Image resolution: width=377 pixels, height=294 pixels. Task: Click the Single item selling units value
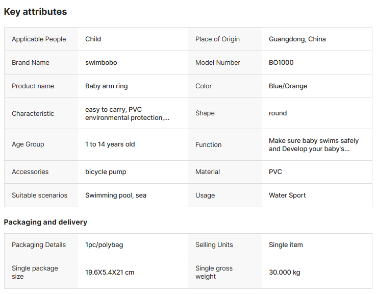pos(286,244)
